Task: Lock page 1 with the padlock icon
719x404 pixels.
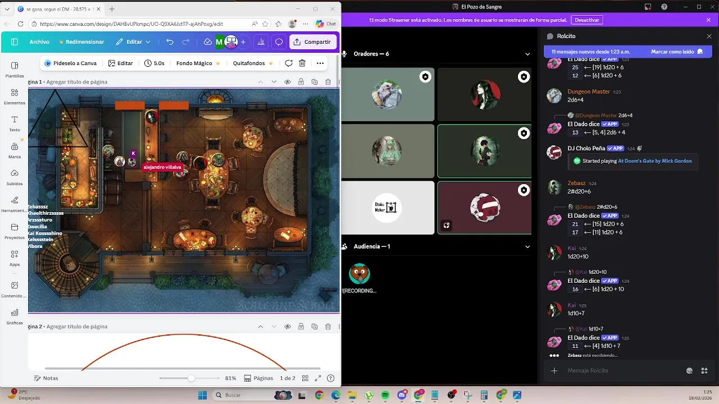Action: pos(301,82)
